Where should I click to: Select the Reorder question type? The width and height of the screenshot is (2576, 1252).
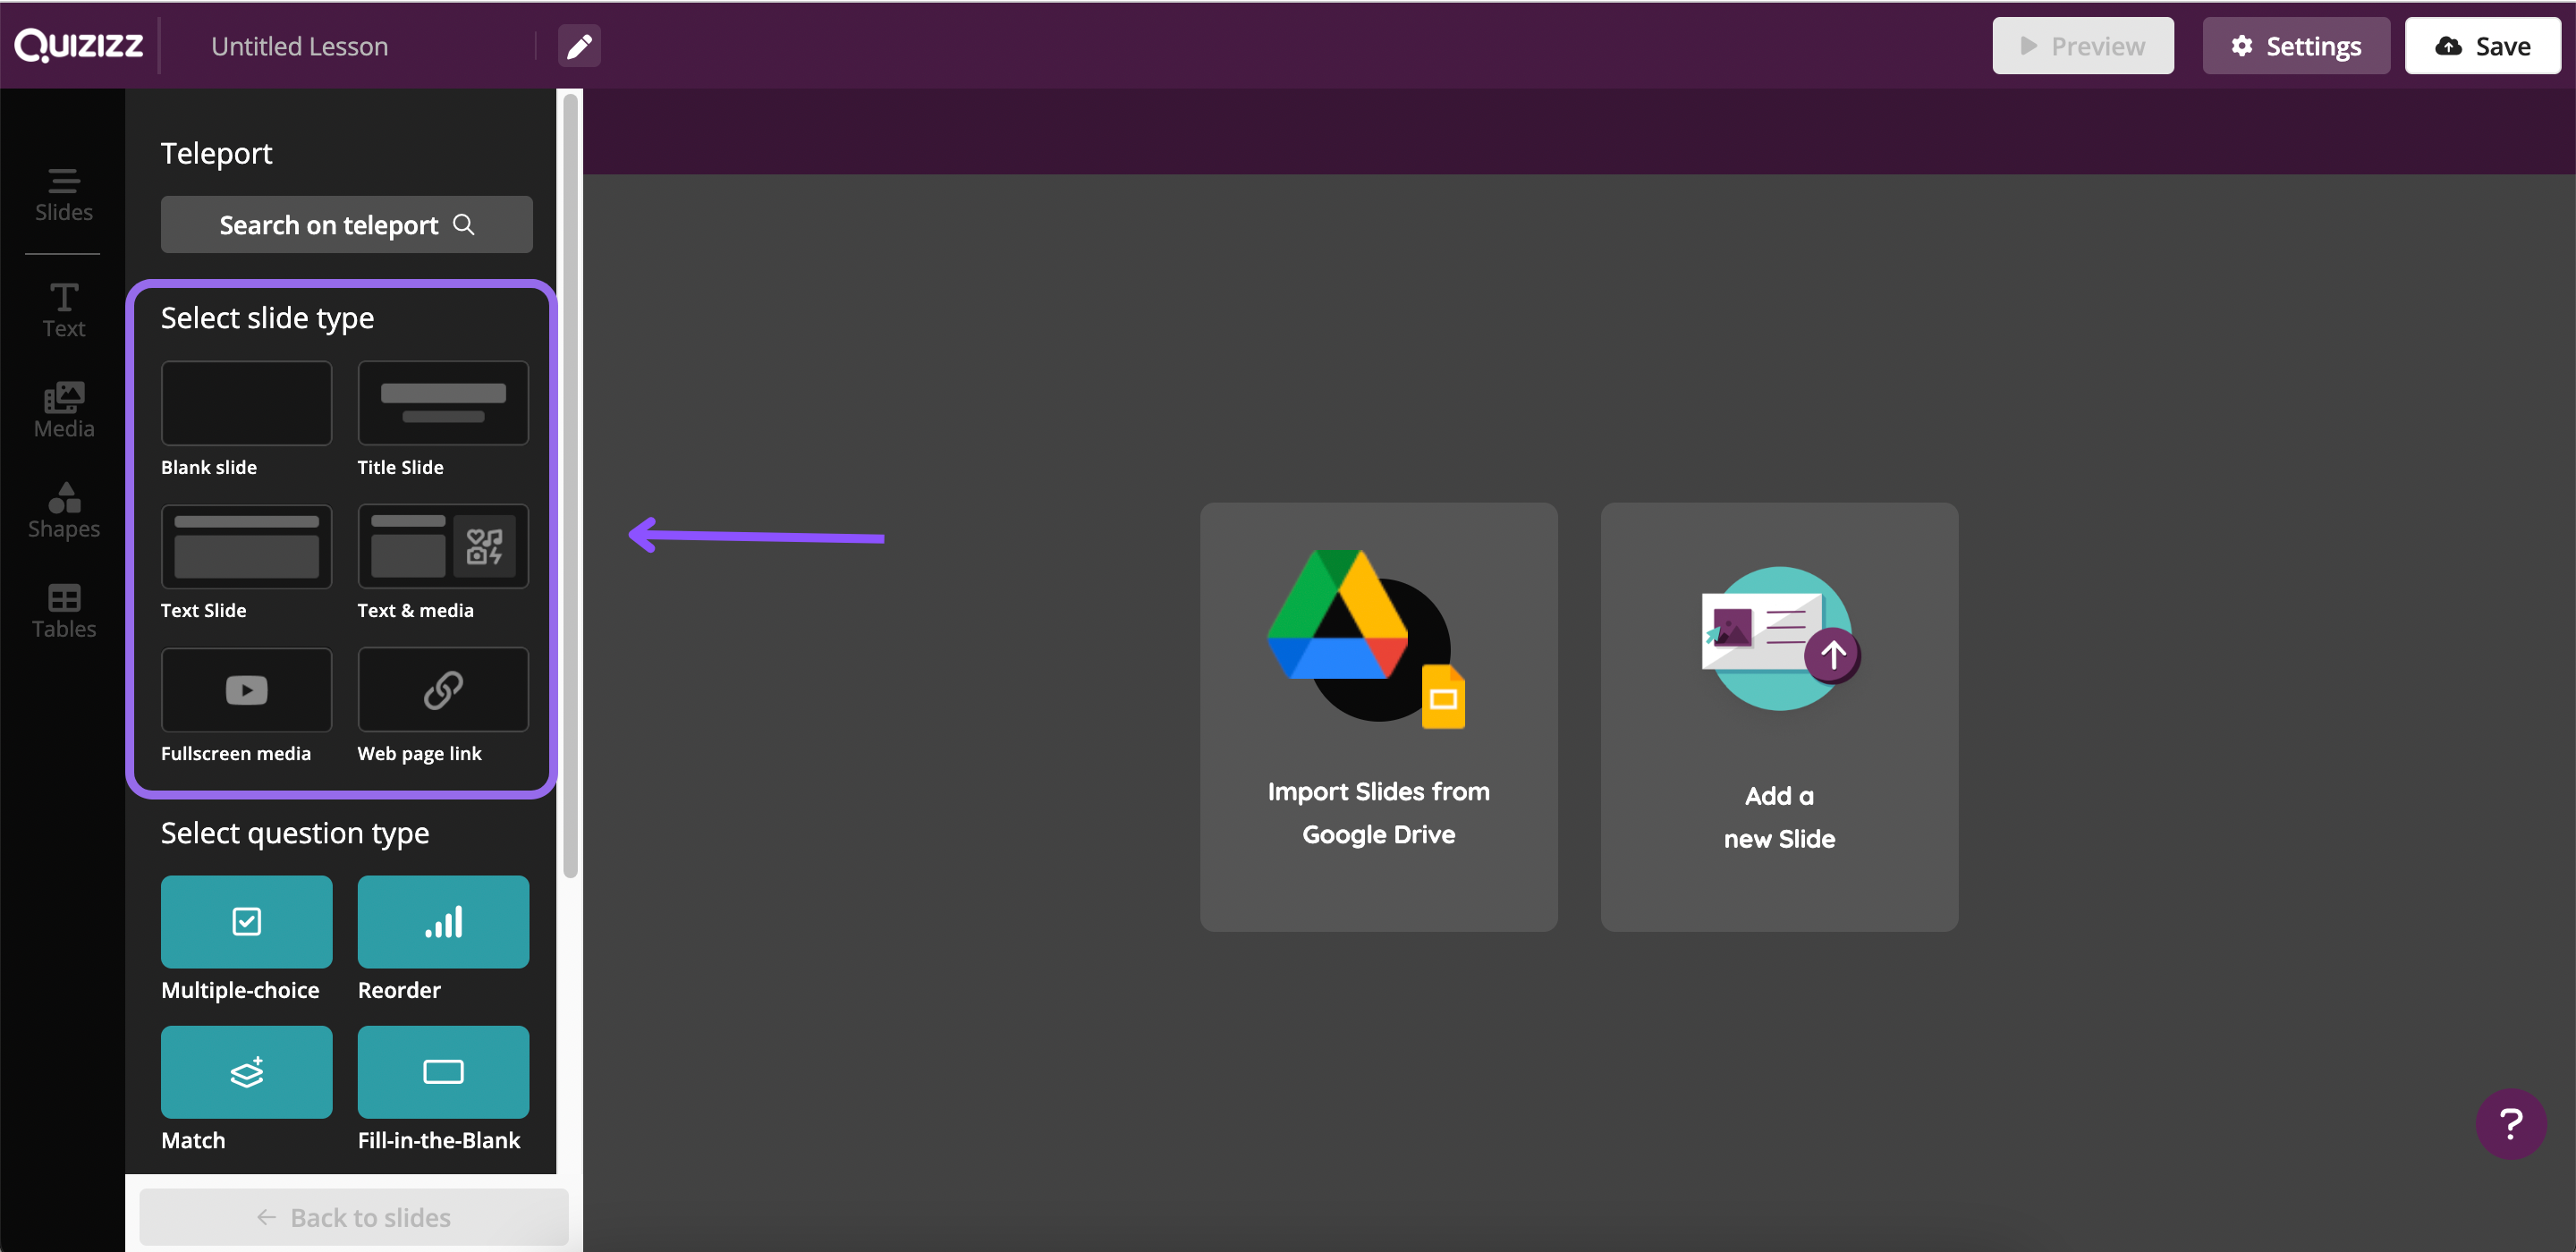(442, 921)
